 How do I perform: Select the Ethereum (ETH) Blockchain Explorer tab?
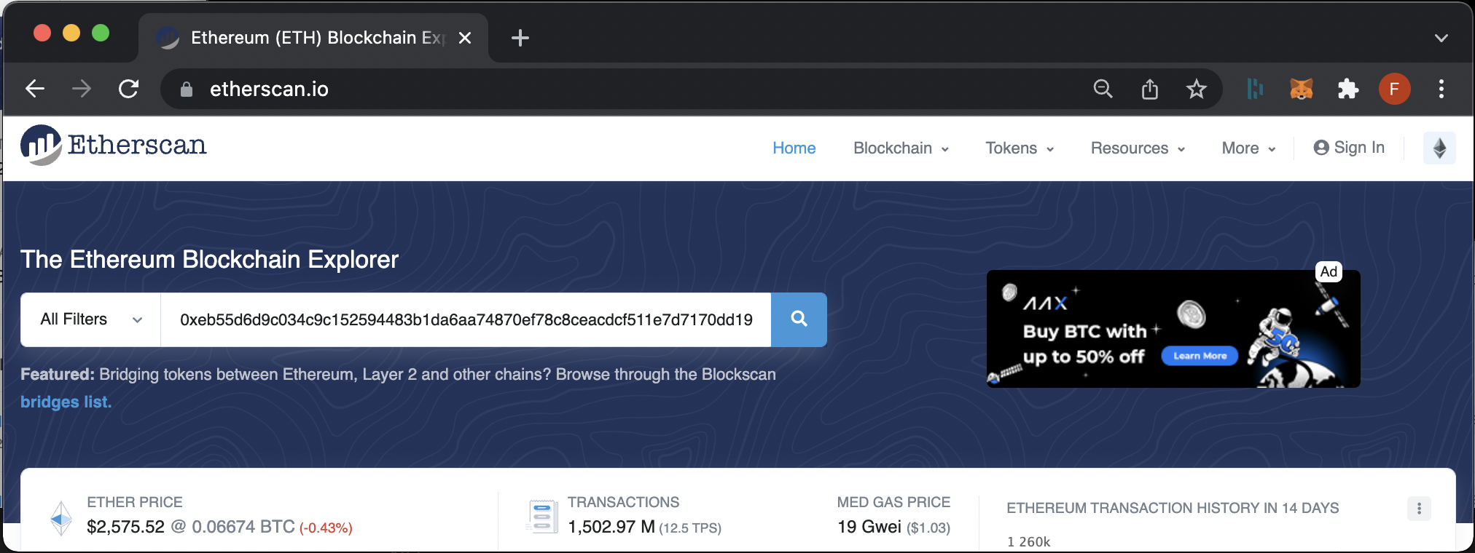[x=313, y=38]
